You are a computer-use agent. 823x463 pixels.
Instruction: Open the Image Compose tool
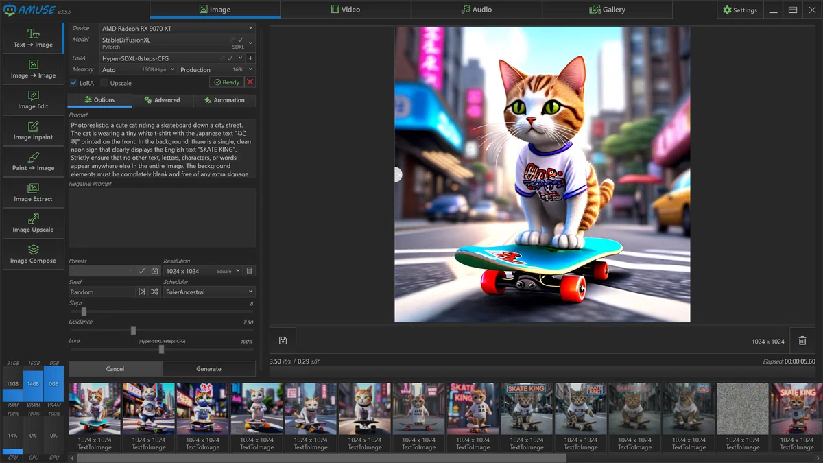click(x=33, y=254)
